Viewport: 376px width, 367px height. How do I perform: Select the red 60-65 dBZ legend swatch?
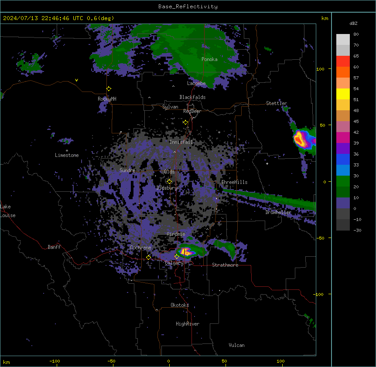coord(343,61)
